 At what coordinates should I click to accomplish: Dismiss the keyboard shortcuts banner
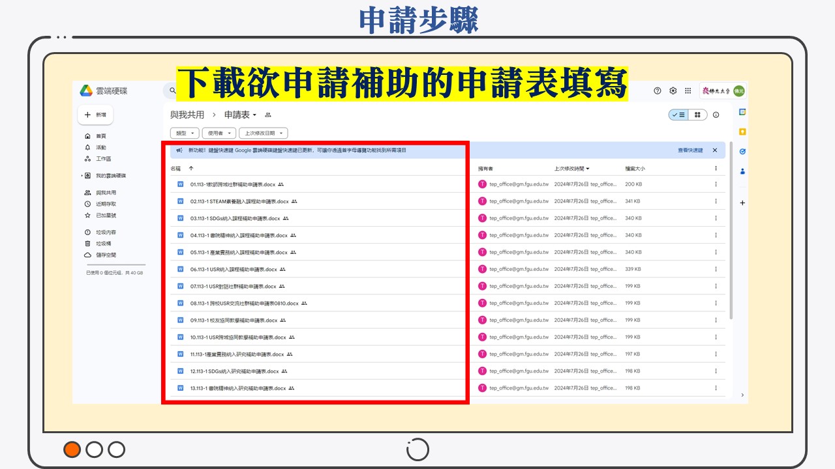point(715,150)
